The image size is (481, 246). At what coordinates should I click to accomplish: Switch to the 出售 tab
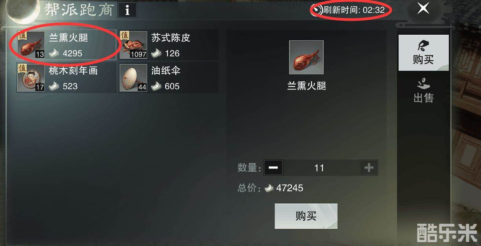(x=423, y=90)
